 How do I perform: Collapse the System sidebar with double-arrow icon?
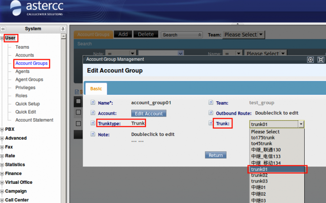pyautogui.click(x=3, y=29)
